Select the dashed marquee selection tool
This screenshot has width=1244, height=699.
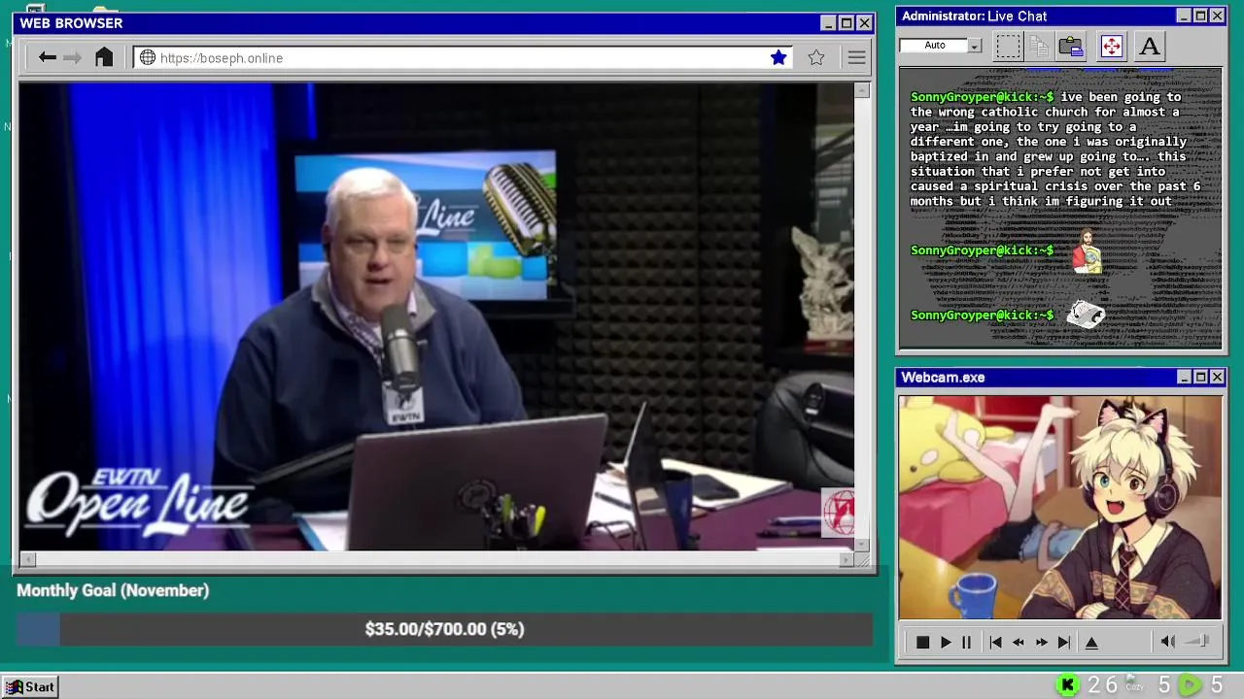(1008, 46)
